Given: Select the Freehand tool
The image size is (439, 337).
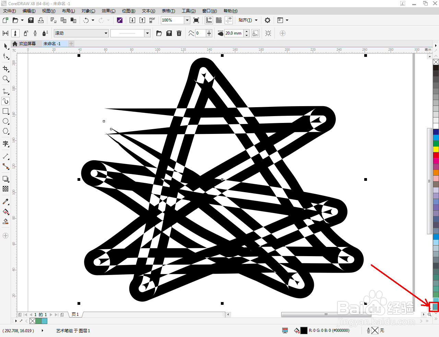Looking at the screenshot, I should coord(5,91).
